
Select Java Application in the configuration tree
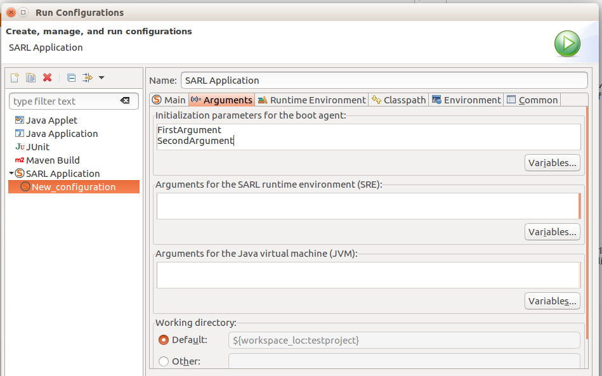pyautogui.click(x=62, y=134)
